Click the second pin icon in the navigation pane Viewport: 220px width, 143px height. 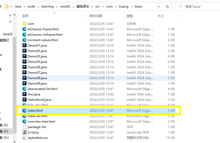(10, 22)
